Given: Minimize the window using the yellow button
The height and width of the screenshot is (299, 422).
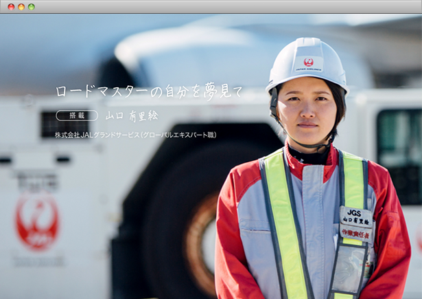Looking at the screenshot, I should click(21, 7).
